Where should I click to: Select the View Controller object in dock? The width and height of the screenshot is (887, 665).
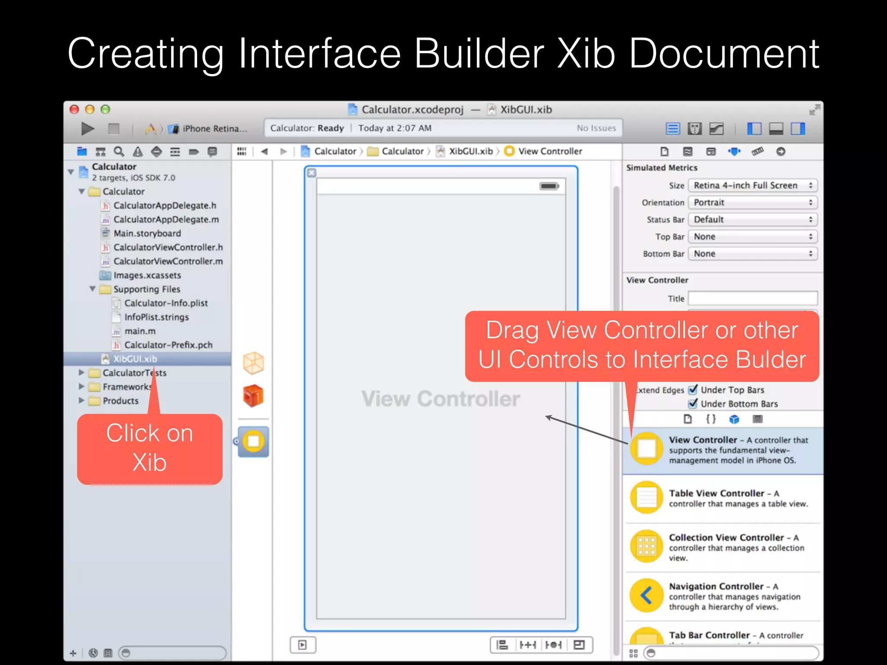click(253, 442)
